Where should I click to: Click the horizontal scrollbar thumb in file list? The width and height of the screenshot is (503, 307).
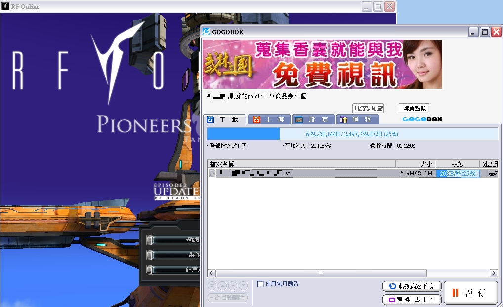[322, 273]
